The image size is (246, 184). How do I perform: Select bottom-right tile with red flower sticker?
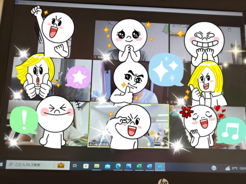click(207, 127)
